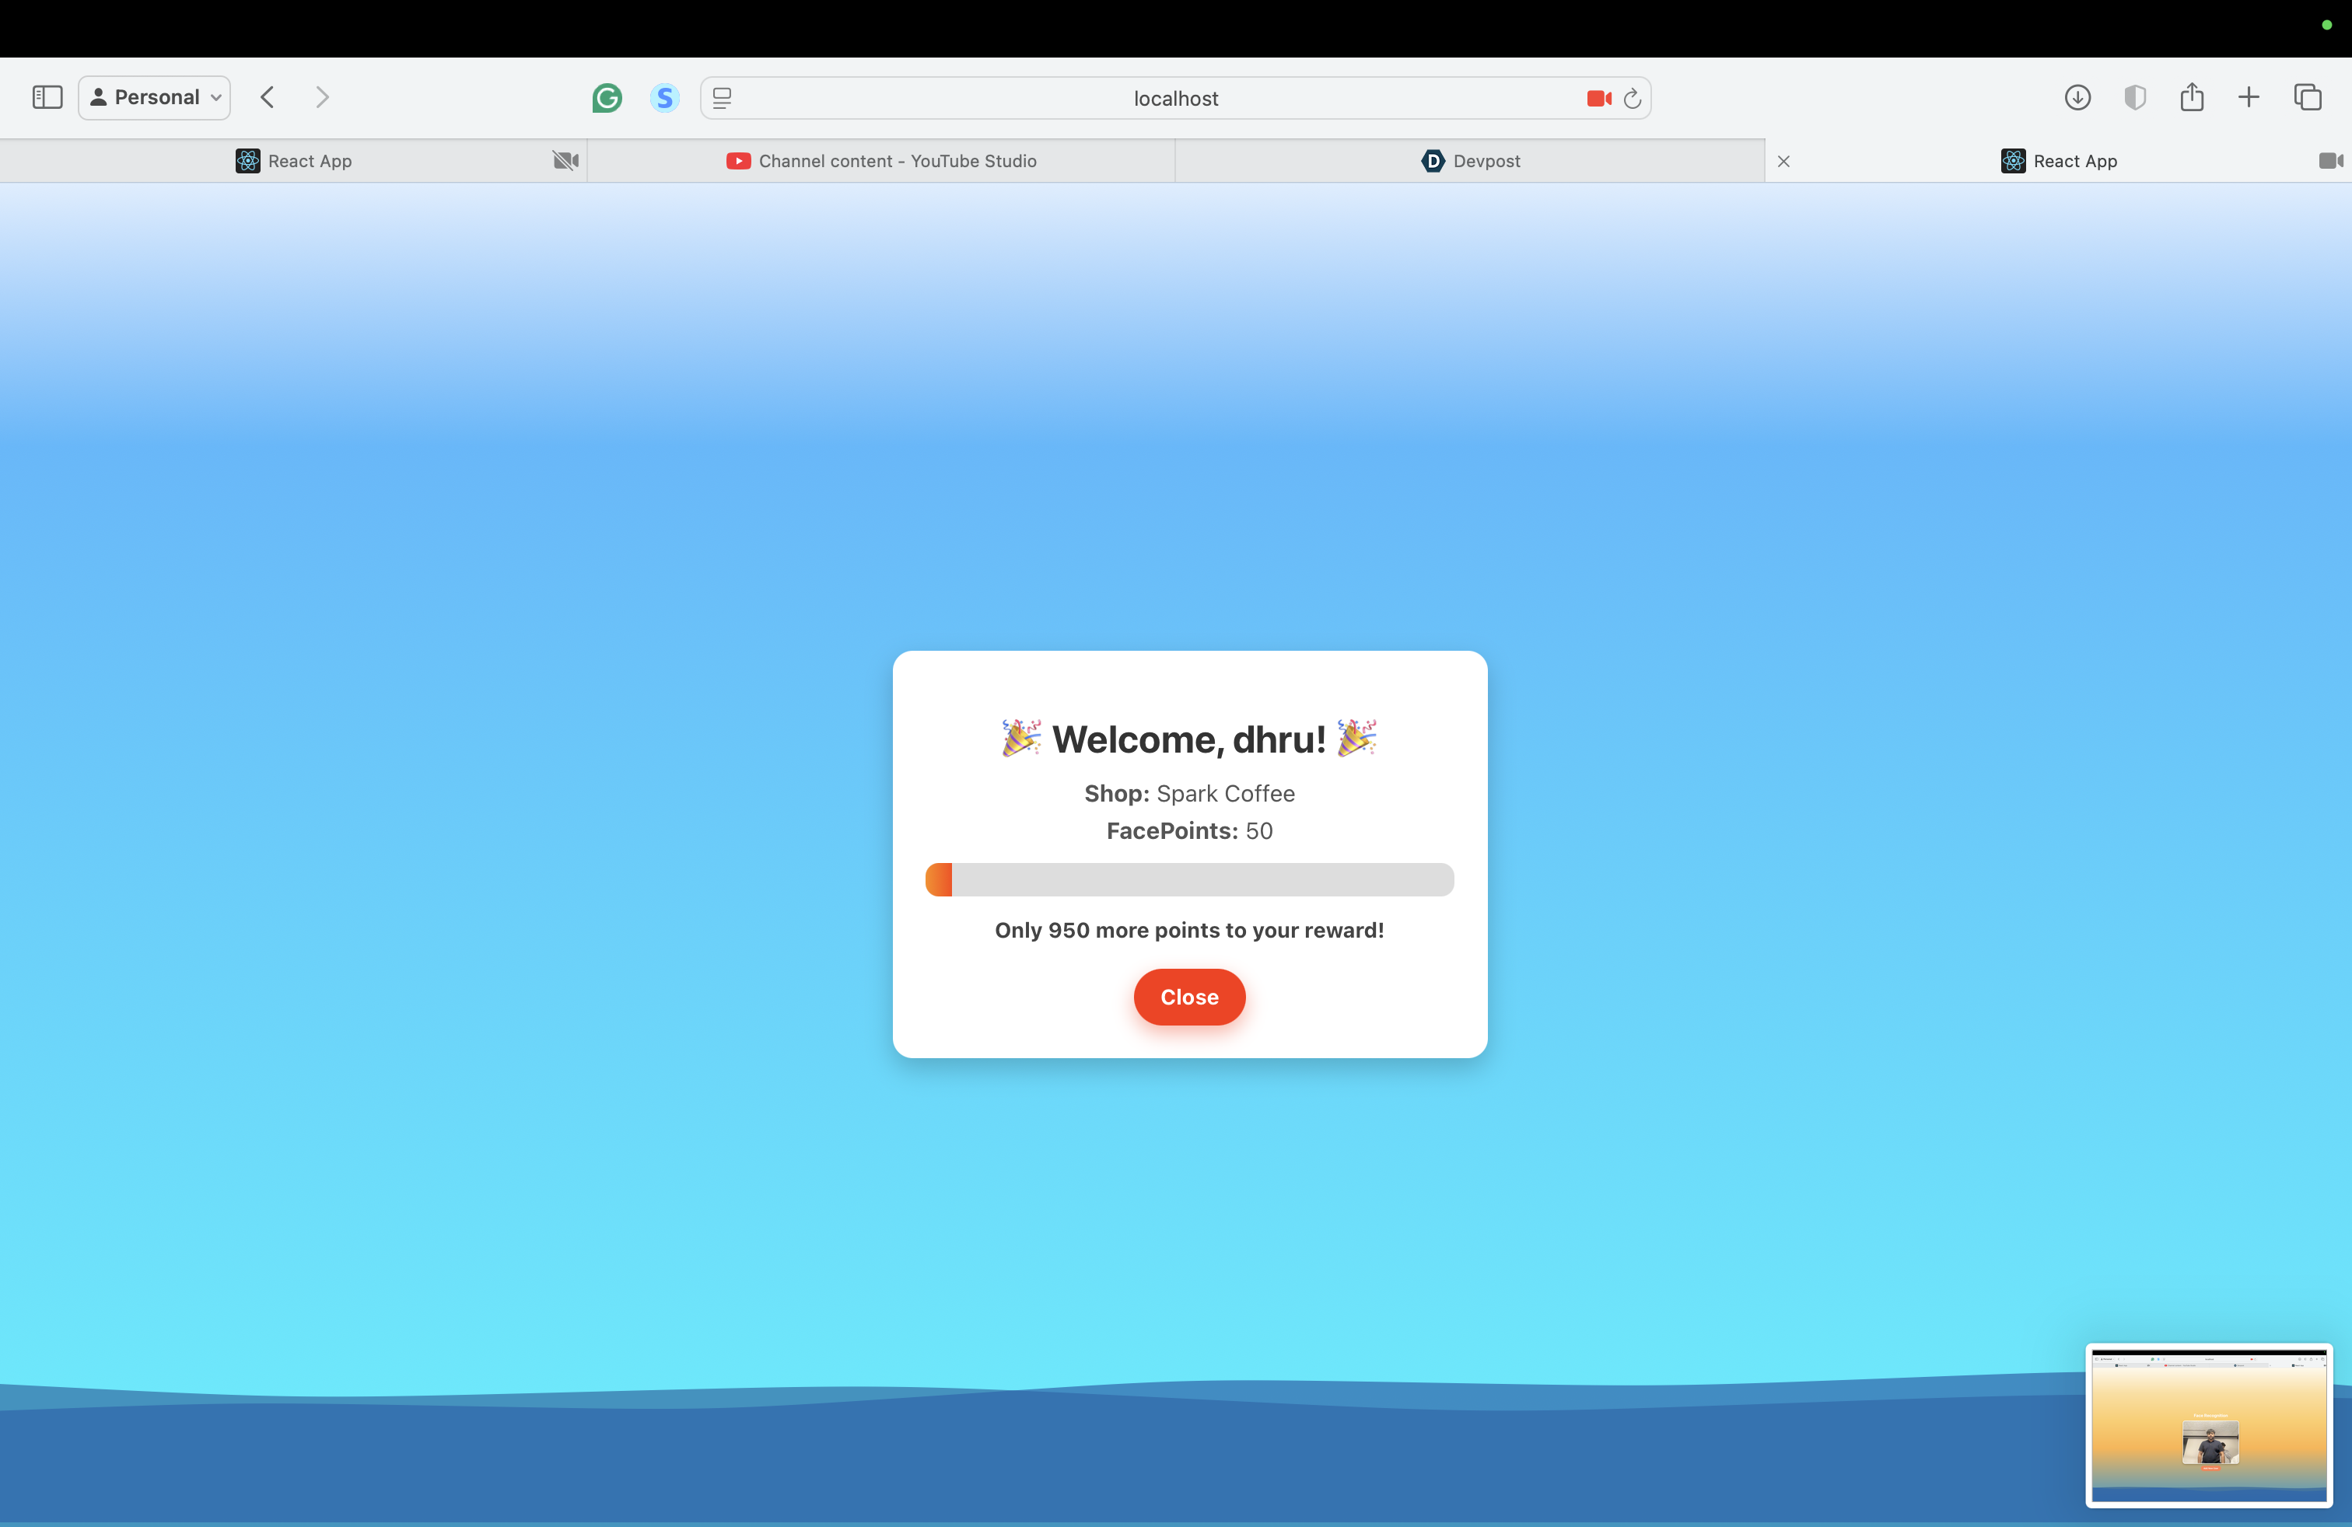Open the Grammarly extension icon
Image resolution: width=2352 pixels, height=1527 pixels.
pos(607,98)
